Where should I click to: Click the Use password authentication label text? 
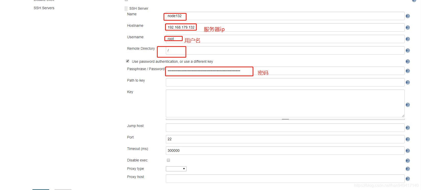[172, 61]
